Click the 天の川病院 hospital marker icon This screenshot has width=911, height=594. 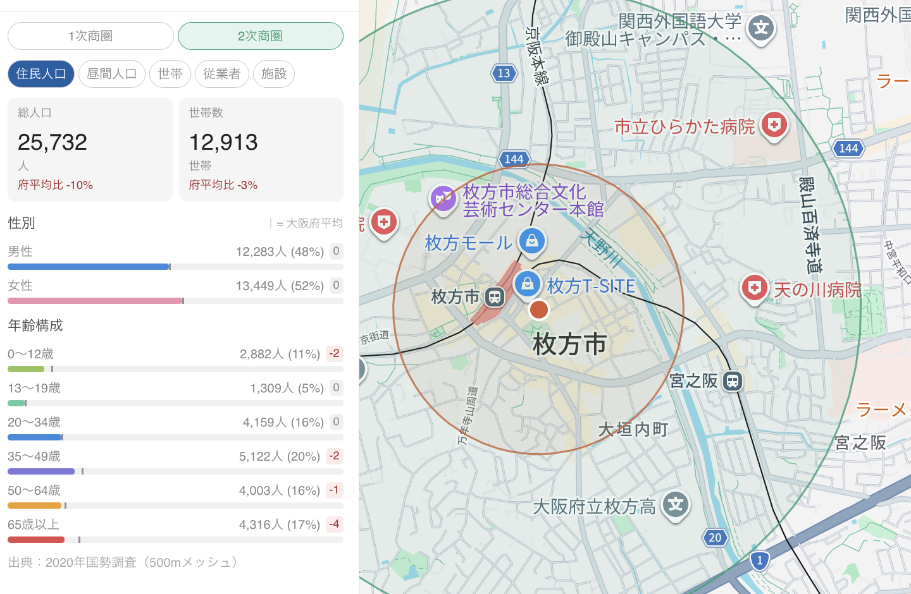tap(754, 289)
